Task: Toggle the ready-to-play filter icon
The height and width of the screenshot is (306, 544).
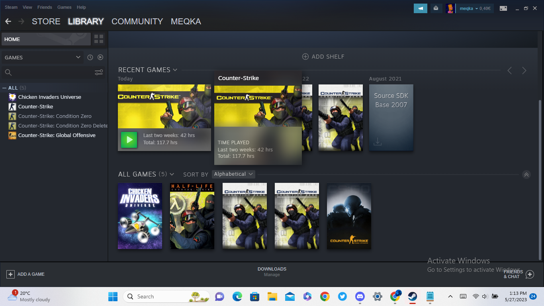Action: coord(100,57)
